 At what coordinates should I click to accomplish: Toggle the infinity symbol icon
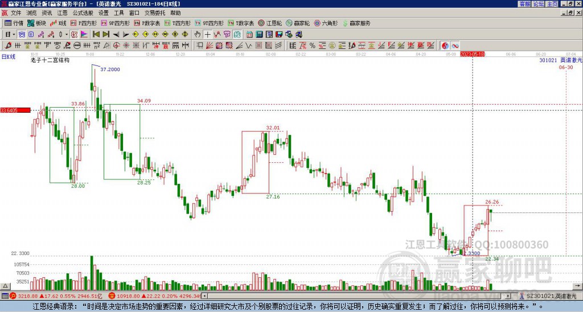coord(455,46)
